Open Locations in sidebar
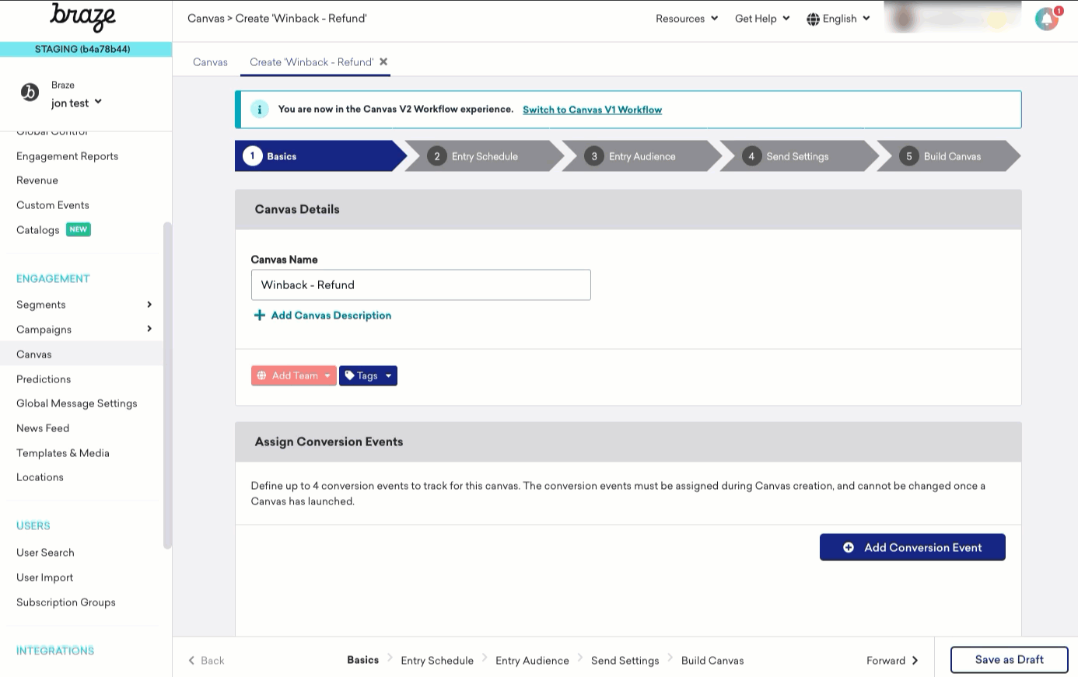This screenshot has height=677, width=1078. (x=40, y=477)
